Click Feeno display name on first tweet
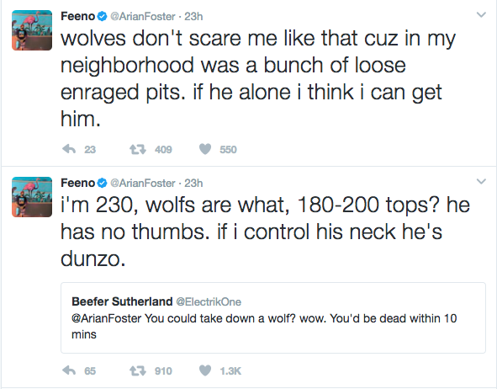The height and width of the screenshot is (389, 497). coord(77,16)
